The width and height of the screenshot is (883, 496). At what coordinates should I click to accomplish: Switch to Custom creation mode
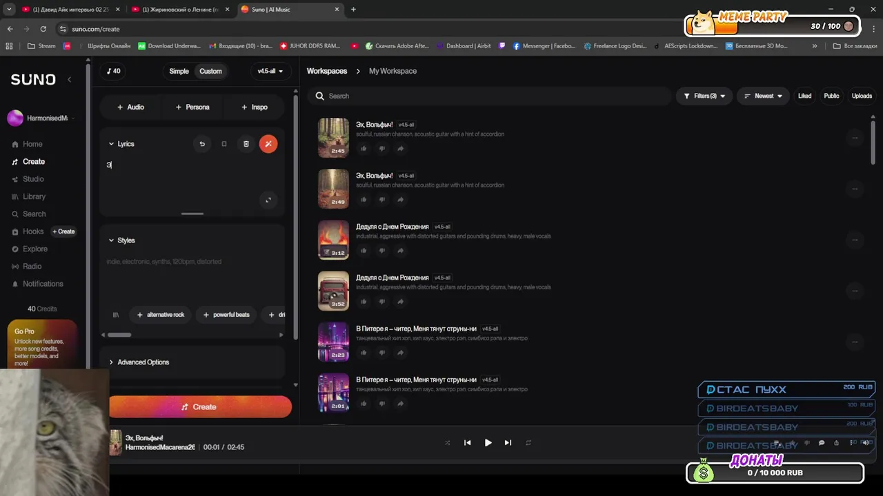(x=210, y=71)
